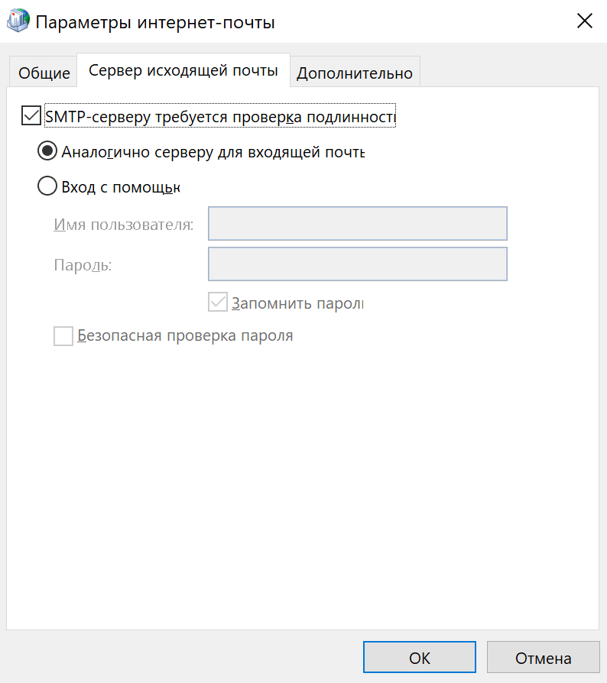Close the Параметры интернет-почты dialog
The width and height of the screenshot is (607, 683).
pos(584,21)
